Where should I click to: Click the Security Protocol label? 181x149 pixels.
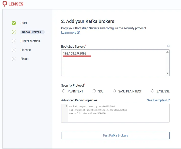coord(73,85)
